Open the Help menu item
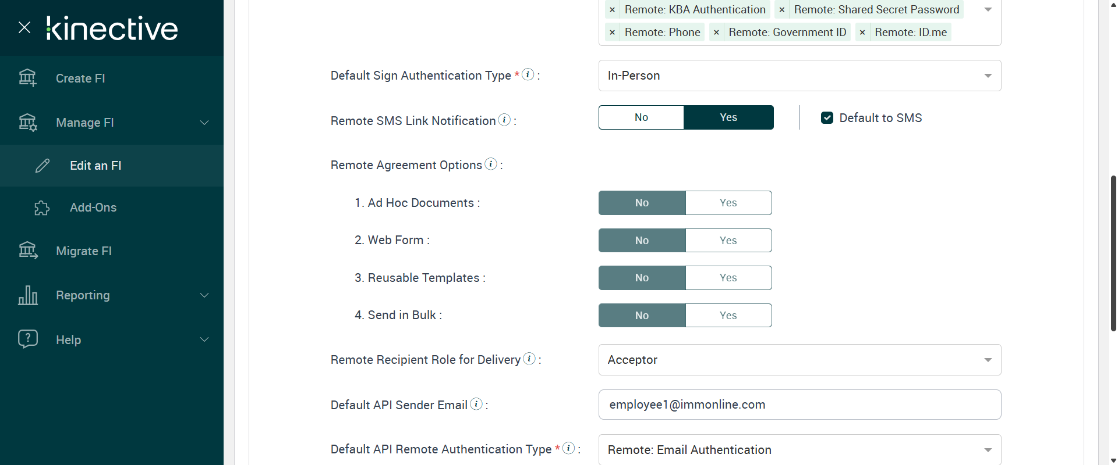 pyautogui.click(x=68, y=339)
